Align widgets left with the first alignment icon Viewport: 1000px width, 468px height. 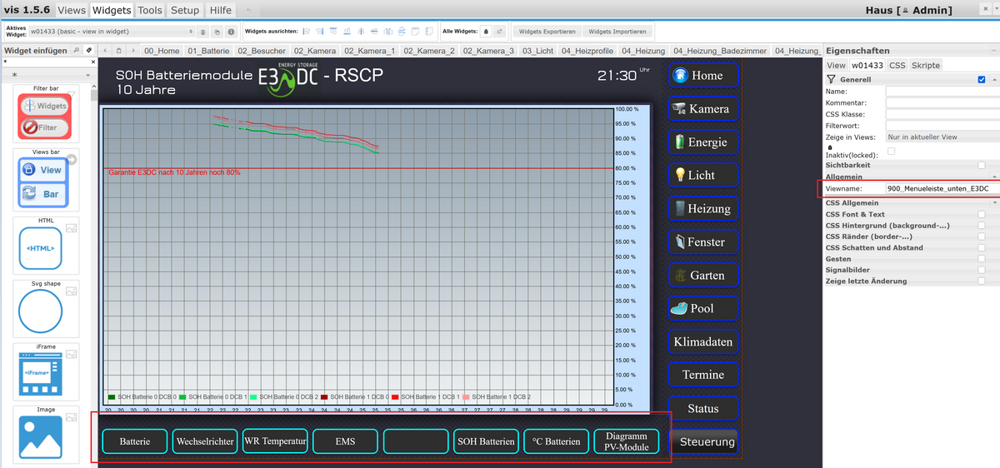tap(307, 31)
